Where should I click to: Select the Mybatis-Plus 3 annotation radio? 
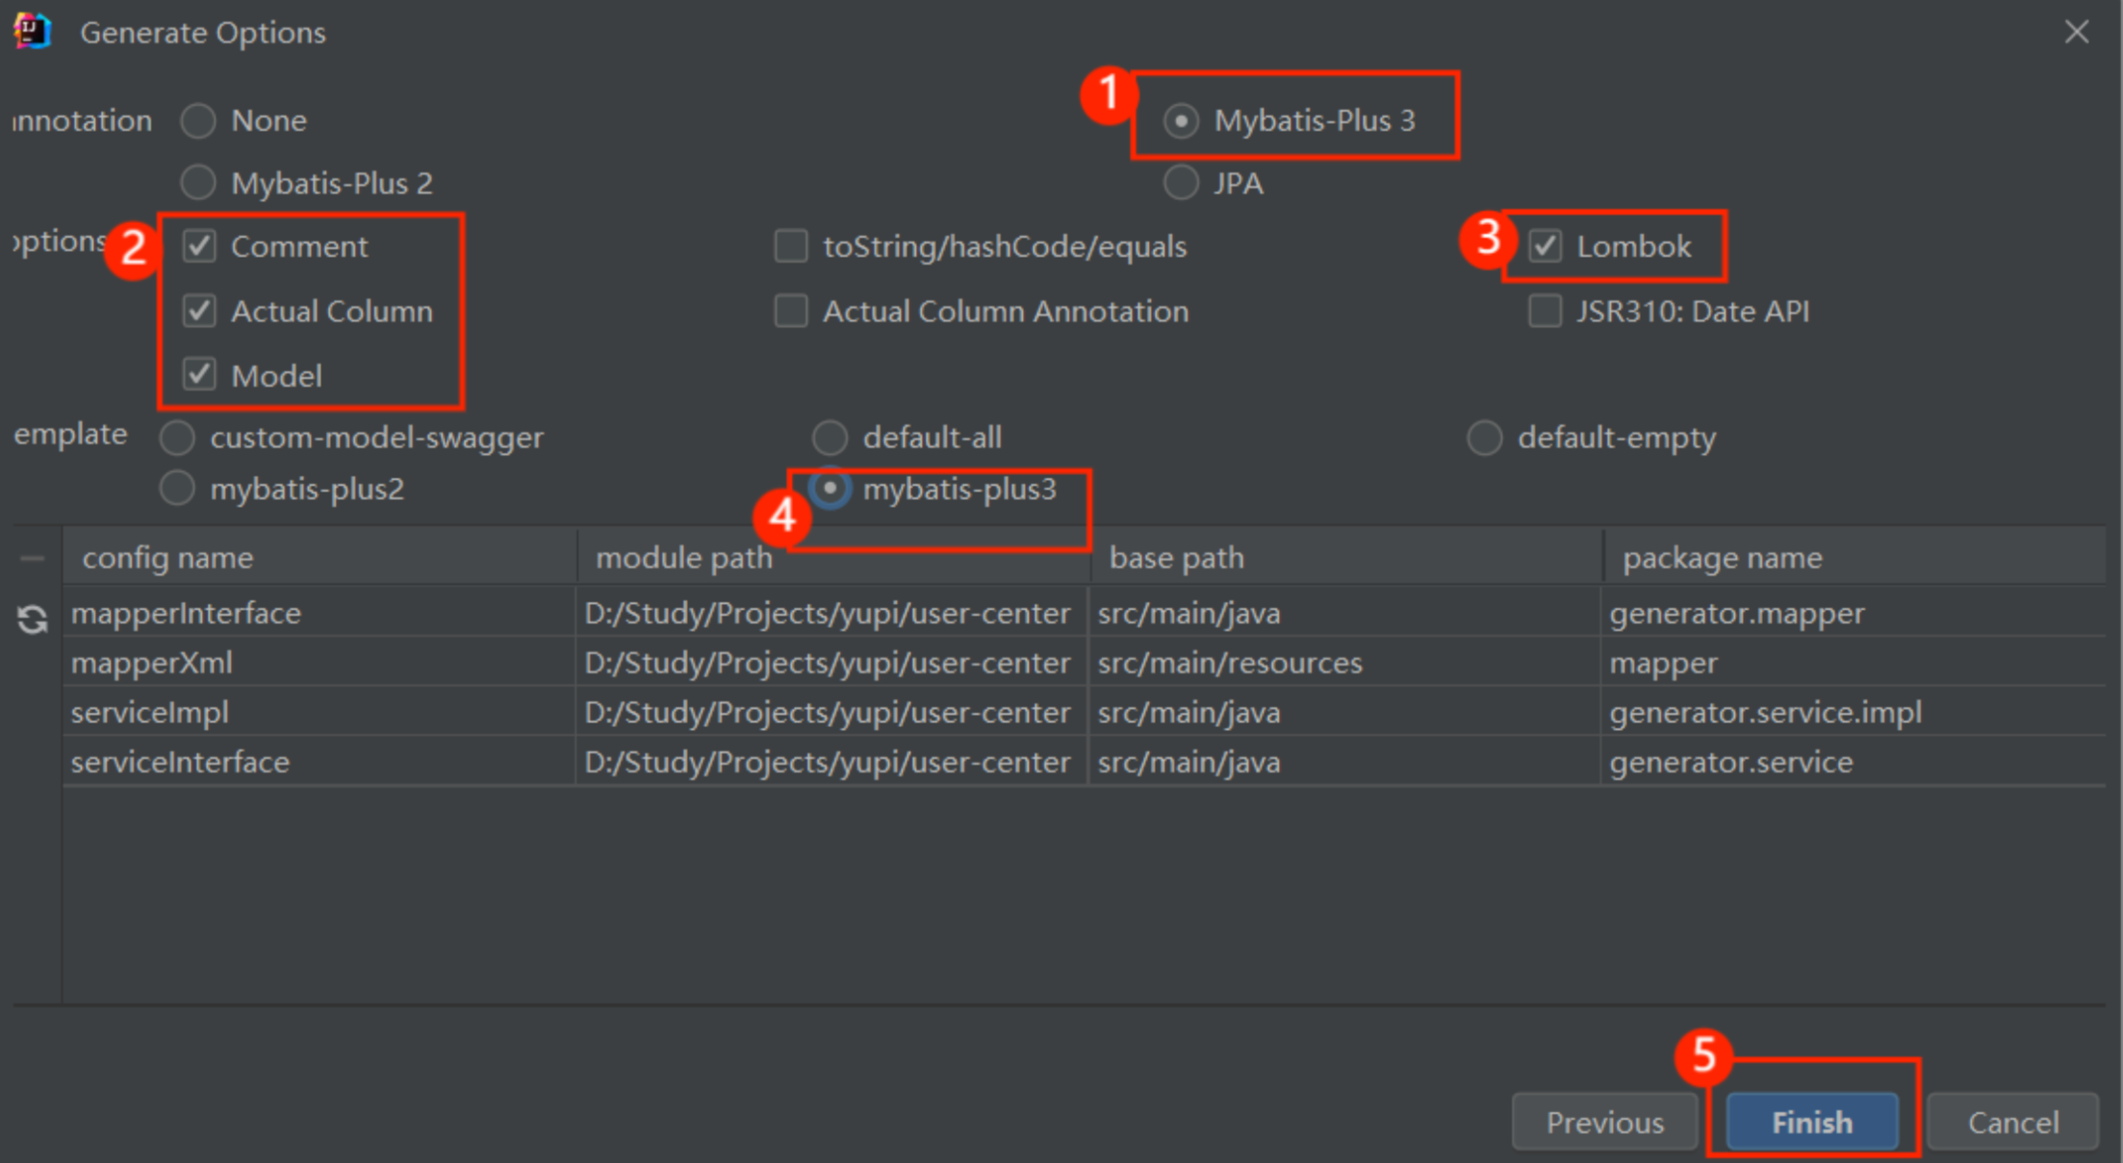click(1181, 121)
